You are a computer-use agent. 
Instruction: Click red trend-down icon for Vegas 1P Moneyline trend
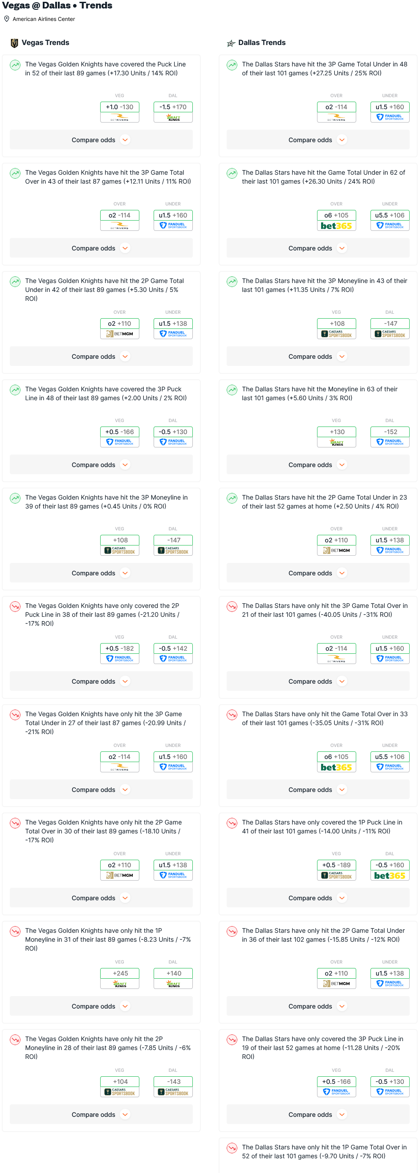(15, 931)
